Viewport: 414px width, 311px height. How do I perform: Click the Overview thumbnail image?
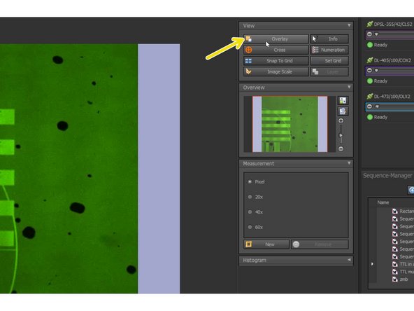click(290, 124)
